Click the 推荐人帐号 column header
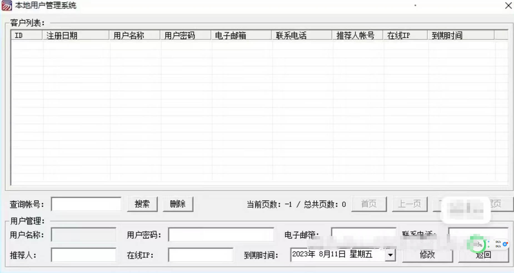The image size is (514, 273). click(358, 35)
